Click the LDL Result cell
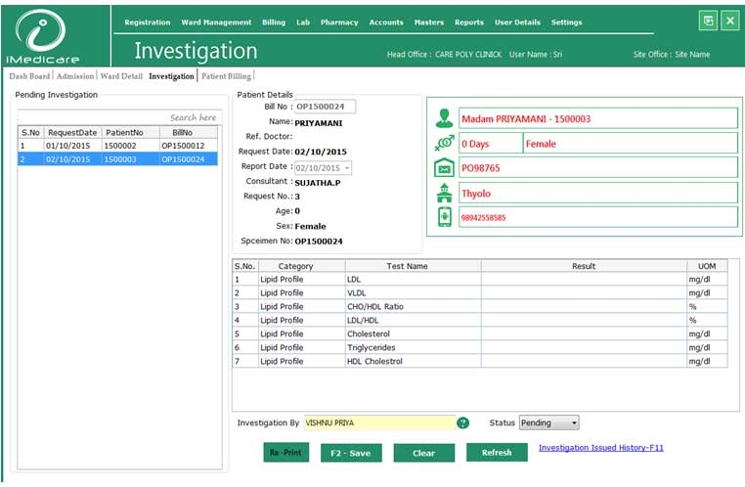 [x=583, y=280]
